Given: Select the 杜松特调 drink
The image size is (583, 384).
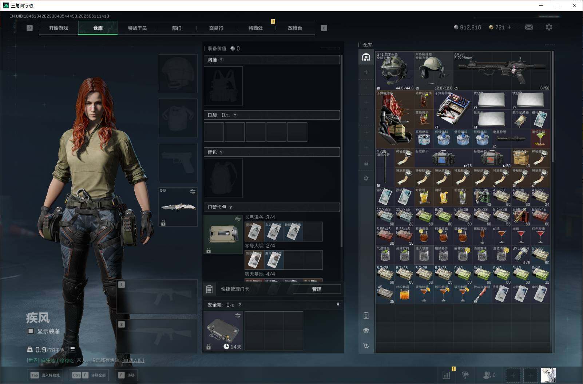Looking at the screenshot, I should point(405,294).
